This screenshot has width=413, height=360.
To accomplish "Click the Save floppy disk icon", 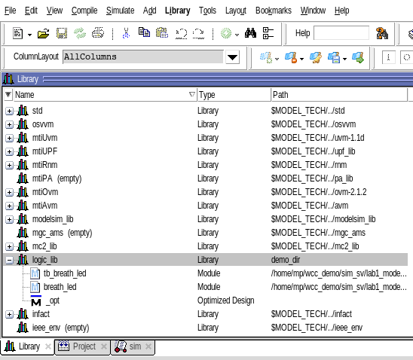I will pyautogui.click(x=62, y=34).
